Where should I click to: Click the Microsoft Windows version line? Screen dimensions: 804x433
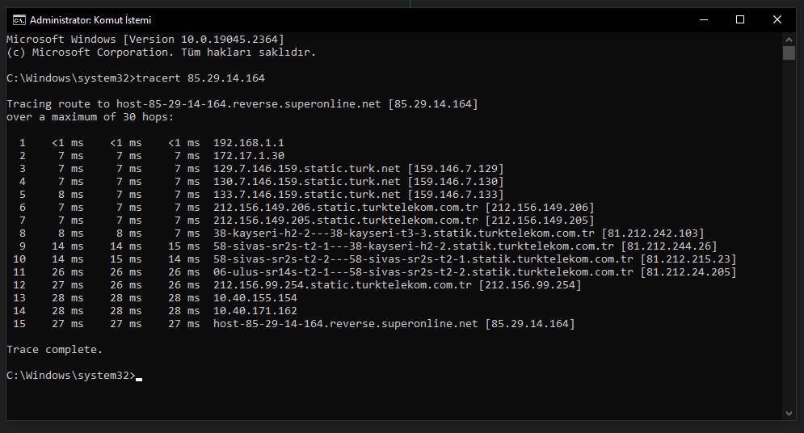pos(145,39)
